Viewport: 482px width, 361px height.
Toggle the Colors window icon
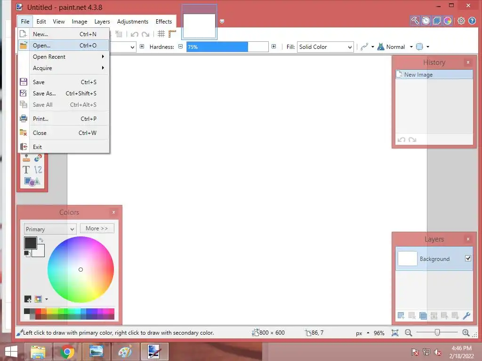coord(448,21)
